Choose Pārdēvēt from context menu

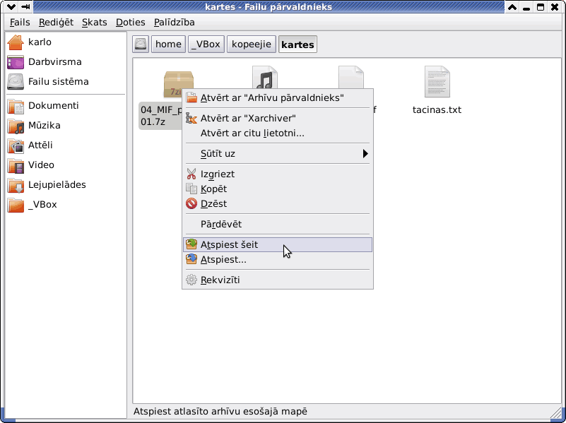pyautogui.click(x=278, y=225)
